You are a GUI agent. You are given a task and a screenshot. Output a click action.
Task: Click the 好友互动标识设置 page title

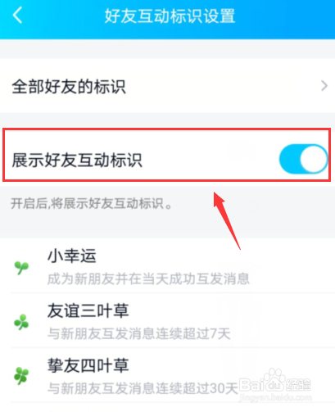pos(170,16)
